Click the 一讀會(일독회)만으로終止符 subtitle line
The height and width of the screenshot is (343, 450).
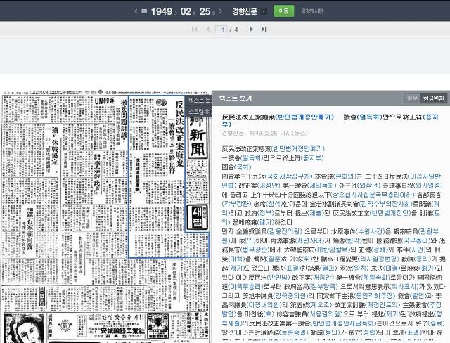273,157
